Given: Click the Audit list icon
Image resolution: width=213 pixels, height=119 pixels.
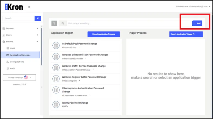Looking at the screenshot, I should click(x=8, y=69).
